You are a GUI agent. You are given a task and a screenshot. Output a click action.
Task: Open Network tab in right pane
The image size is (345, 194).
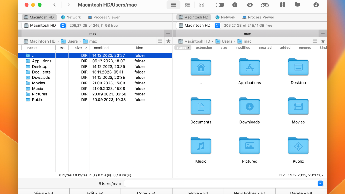click(225, 17)
